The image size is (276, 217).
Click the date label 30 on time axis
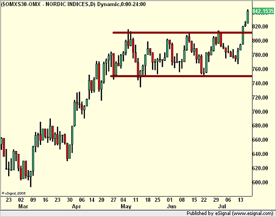point(70,200)
